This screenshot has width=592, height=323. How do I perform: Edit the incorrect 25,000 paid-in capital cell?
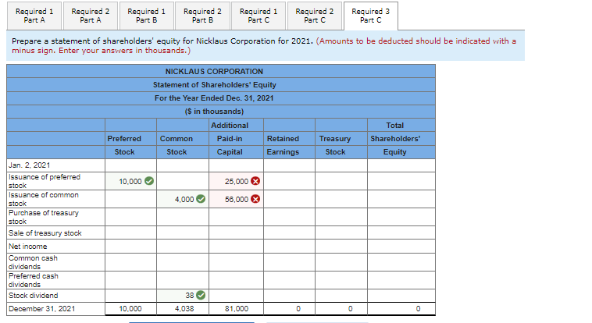237,181
